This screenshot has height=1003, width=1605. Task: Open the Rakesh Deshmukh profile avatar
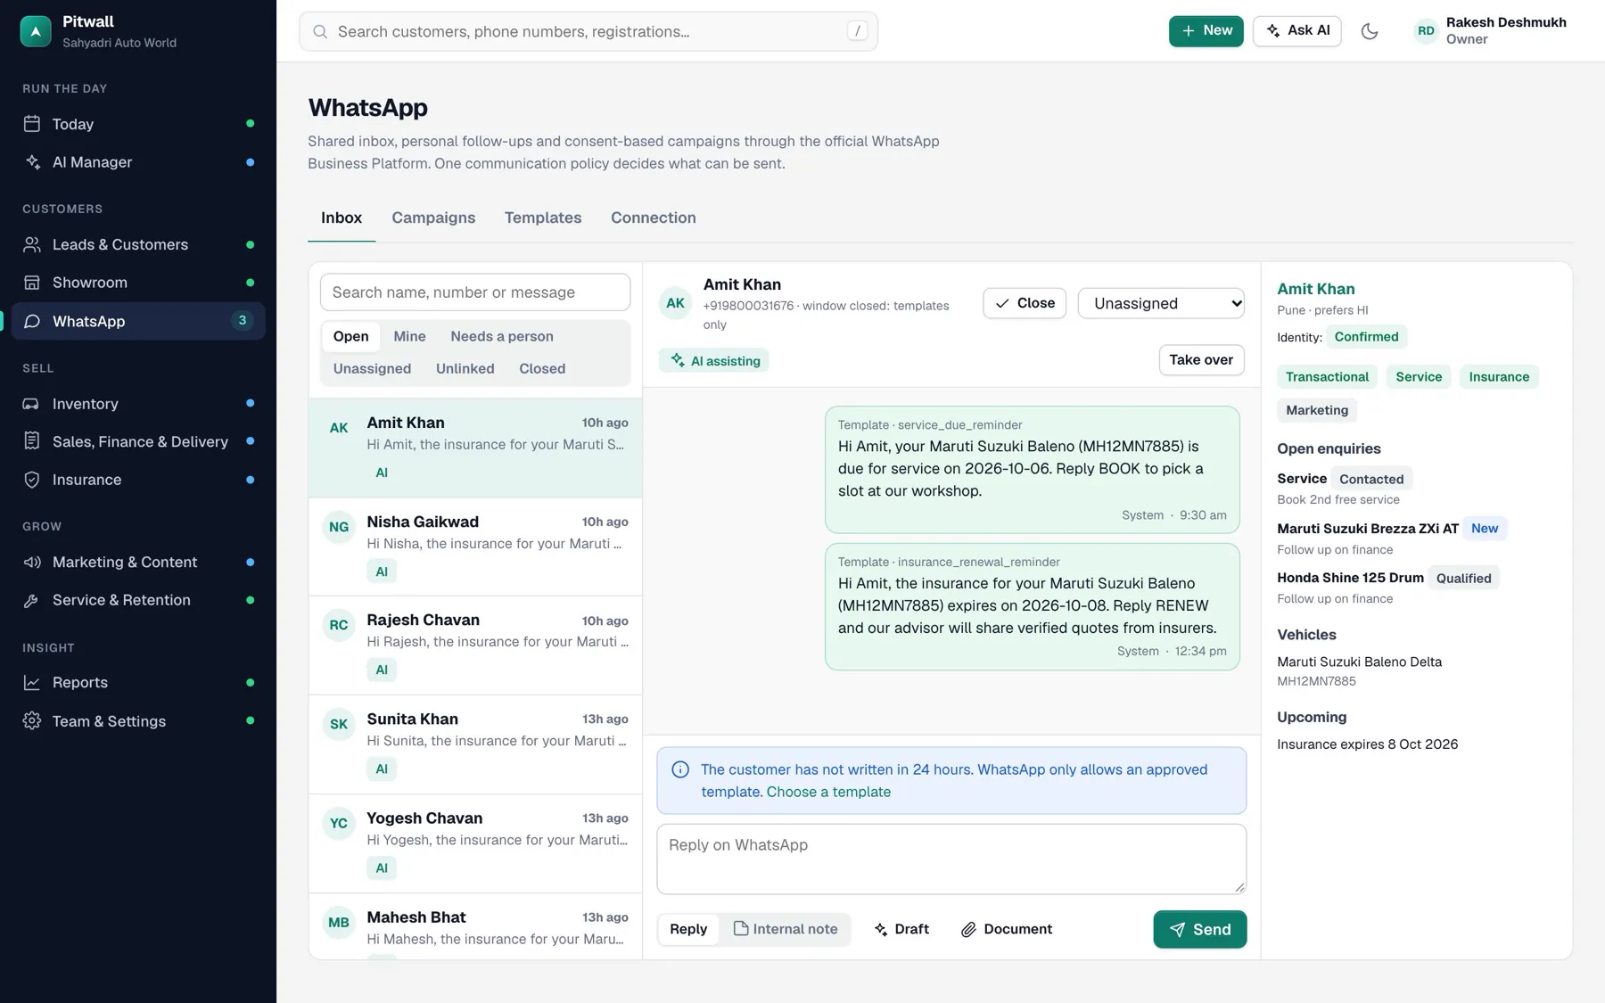tap(1426, 31)
